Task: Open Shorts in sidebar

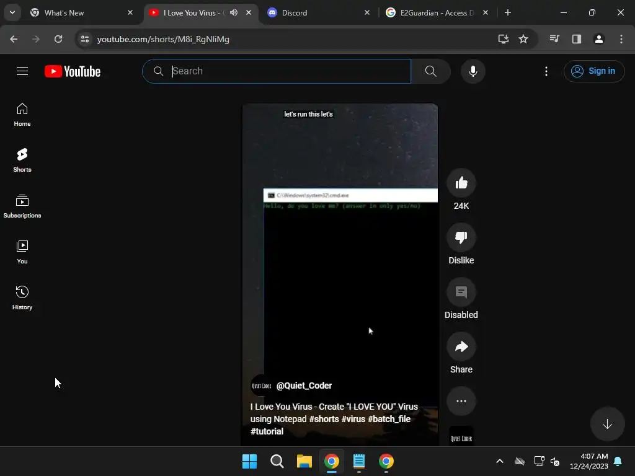Action: [22, 161]
